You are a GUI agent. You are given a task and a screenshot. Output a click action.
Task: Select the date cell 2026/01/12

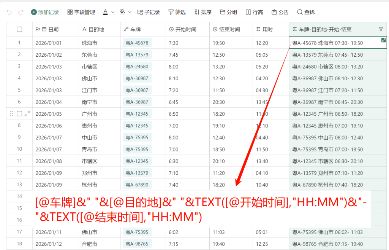pyautogui.click(x=55, y=244)
